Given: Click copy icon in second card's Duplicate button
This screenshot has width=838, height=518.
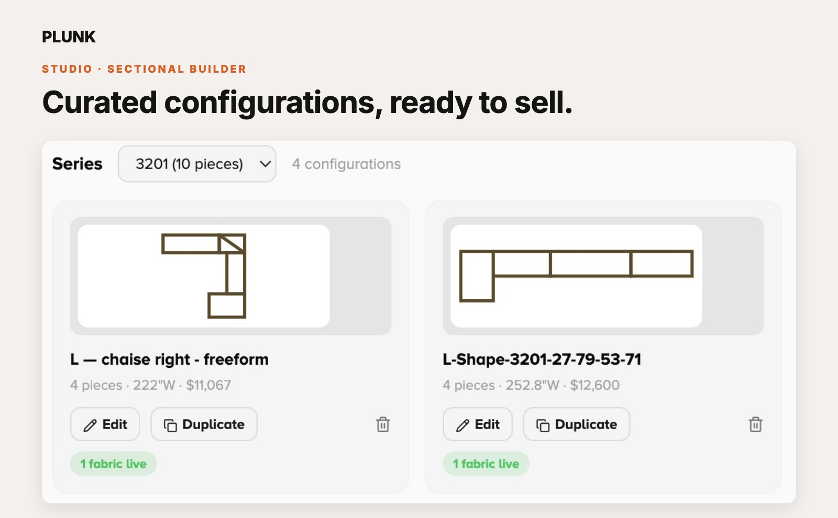Looking at the screenshot, I should [x=543, y=425].
